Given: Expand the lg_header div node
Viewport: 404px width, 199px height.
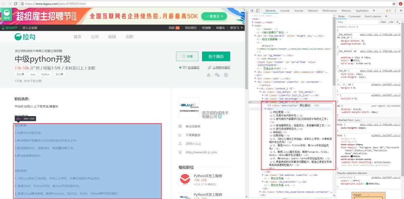Looking at the screenshot, I should pos(255,55).
